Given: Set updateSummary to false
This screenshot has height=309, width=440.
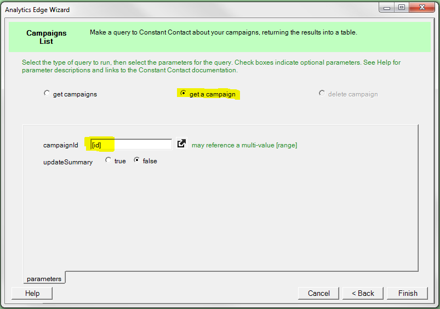Looking at the screenshot, I should pos(137,161).
